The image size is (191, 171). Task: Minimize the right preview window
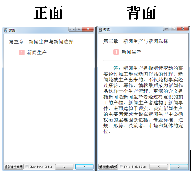(x=166, y=29)
